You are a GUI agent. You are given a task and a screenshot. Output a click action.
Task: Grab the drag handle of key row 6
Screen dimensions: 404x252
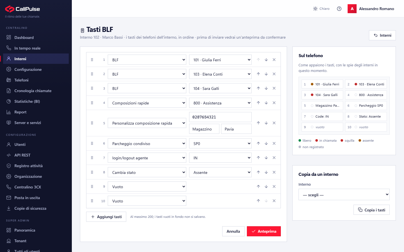click(x=92, y=143)
